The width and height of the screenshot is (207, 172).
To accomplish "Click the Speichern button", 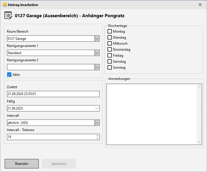I will 59,164.
